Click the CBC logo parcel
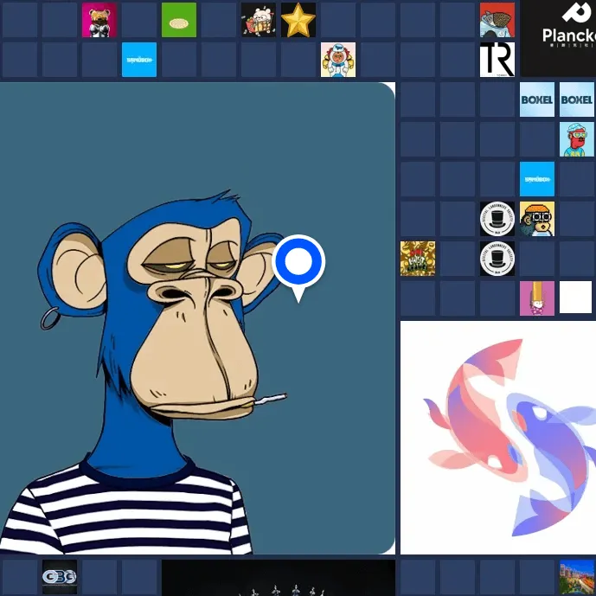The width and height of the screenshot is (596, 596). pyautogui.click(x=60, y=577)
